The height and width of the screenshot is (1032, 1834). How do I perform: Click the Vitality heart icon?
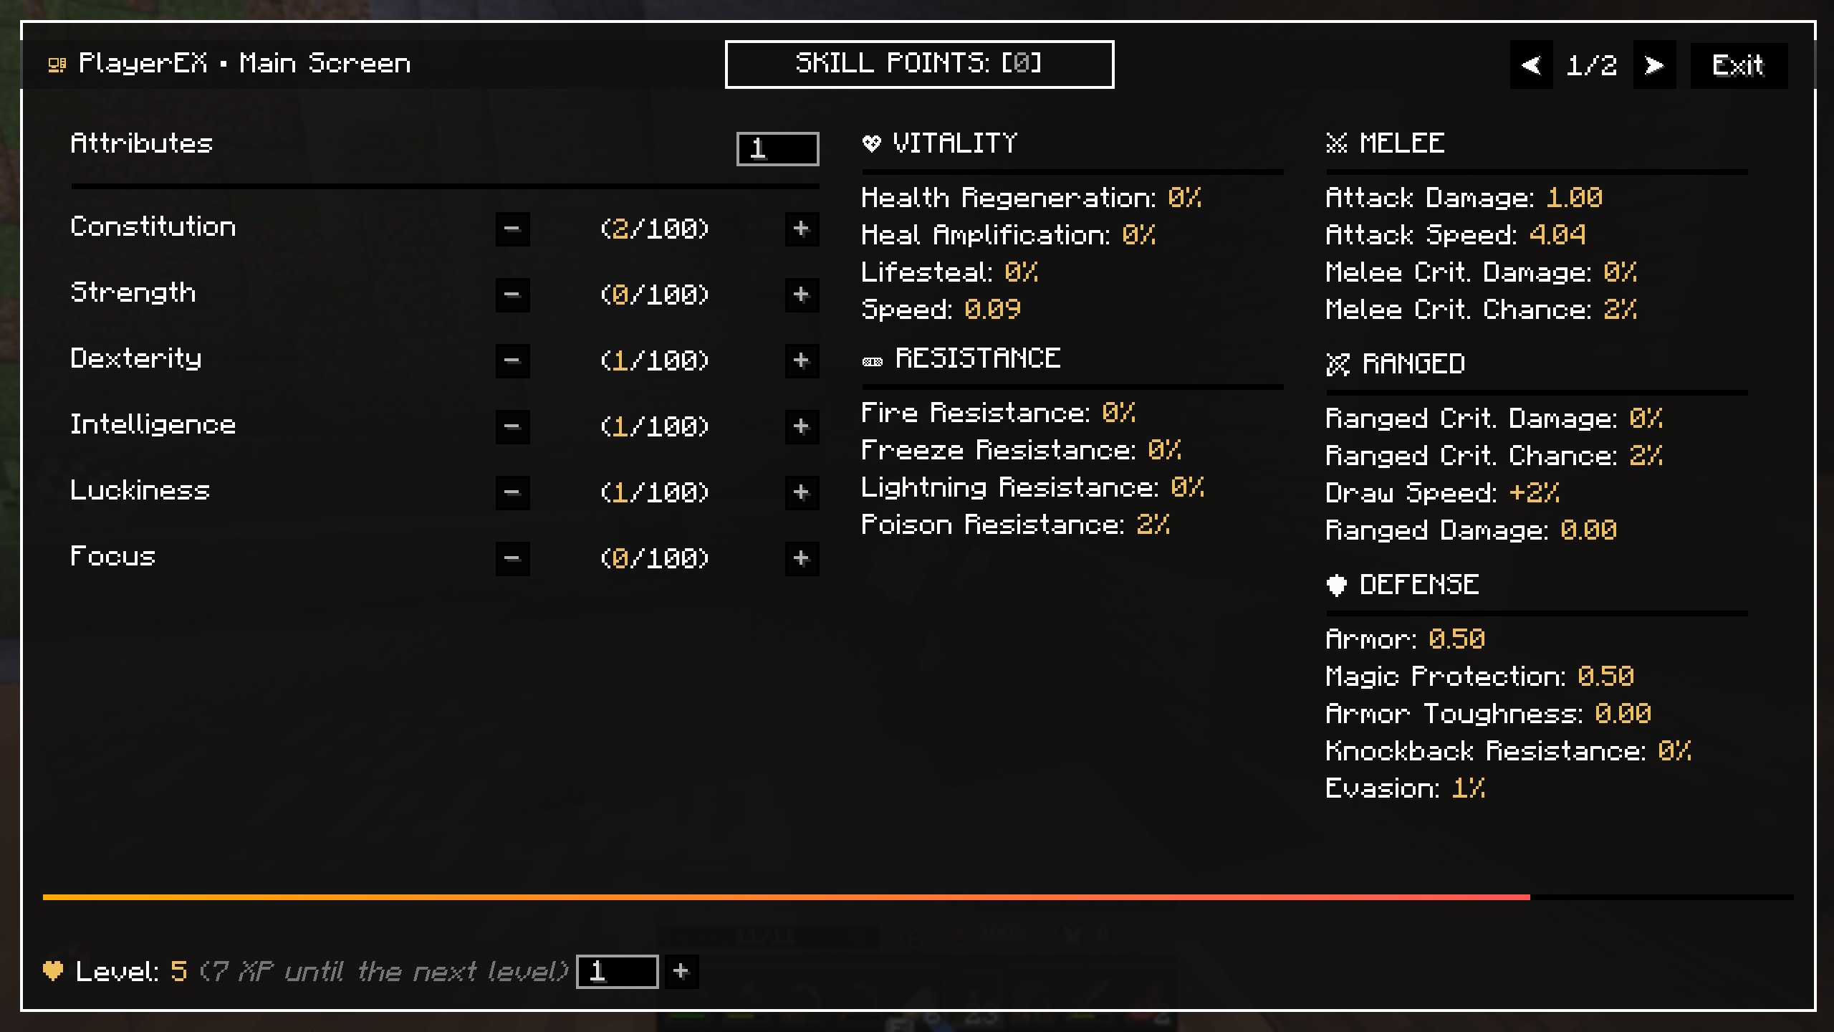(x=870, y=143)
